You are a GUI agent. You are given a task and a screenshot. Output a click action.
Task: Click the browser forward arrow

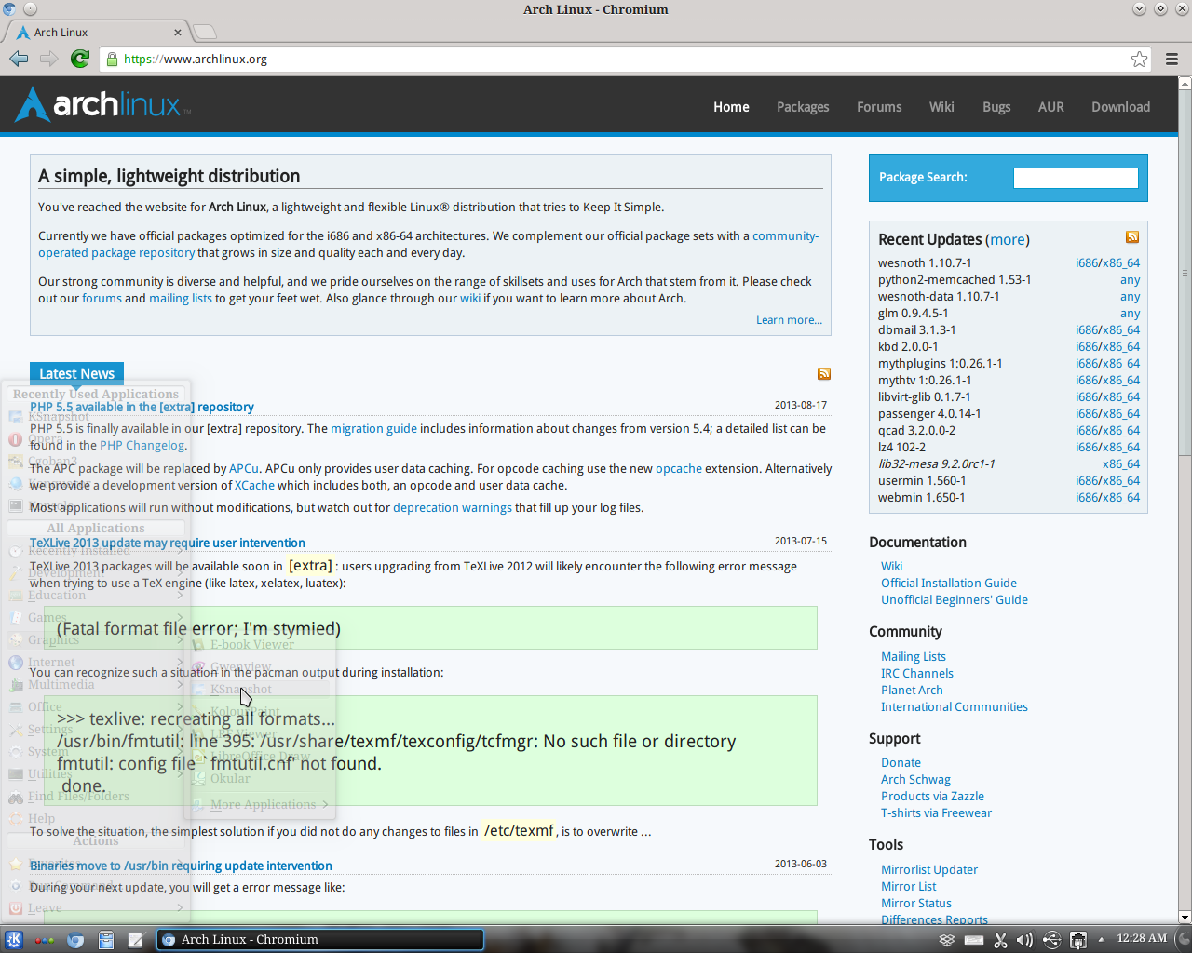click(48, 59)
